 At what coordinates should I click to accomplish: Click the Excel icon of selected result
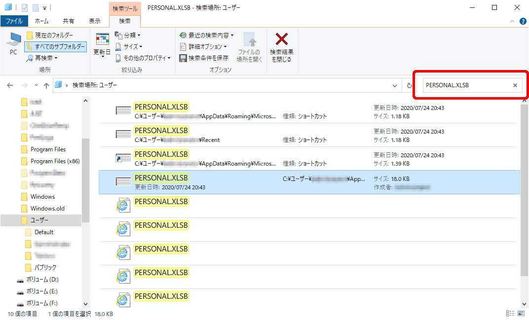click(123, 182)
